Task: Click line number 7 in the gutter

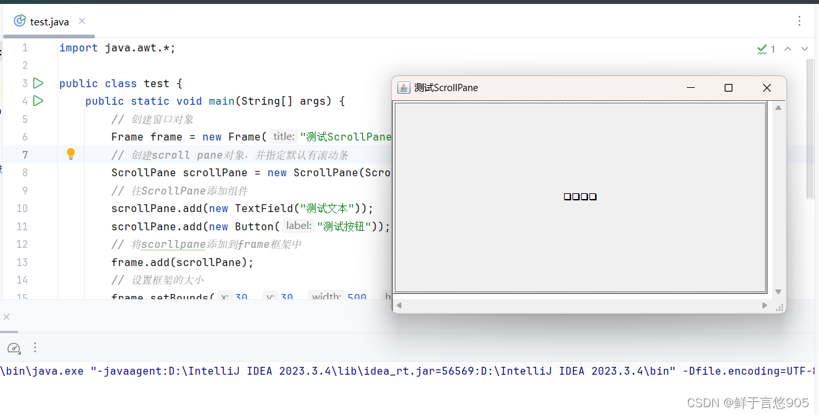Action: pyautogui.click(x=25, y=155)
